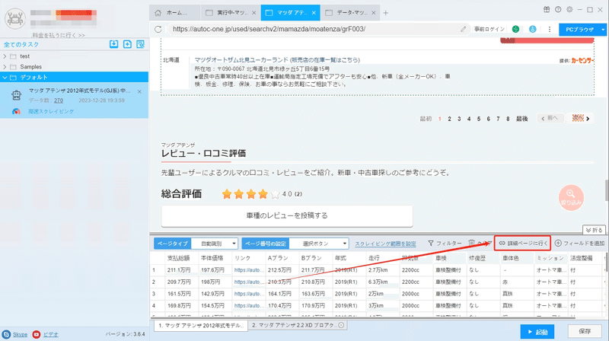Image resolution: width=609 pixels, height=341 pixels.
Task: Click the PCブラウザ button
Action: (x=579, y=30)
